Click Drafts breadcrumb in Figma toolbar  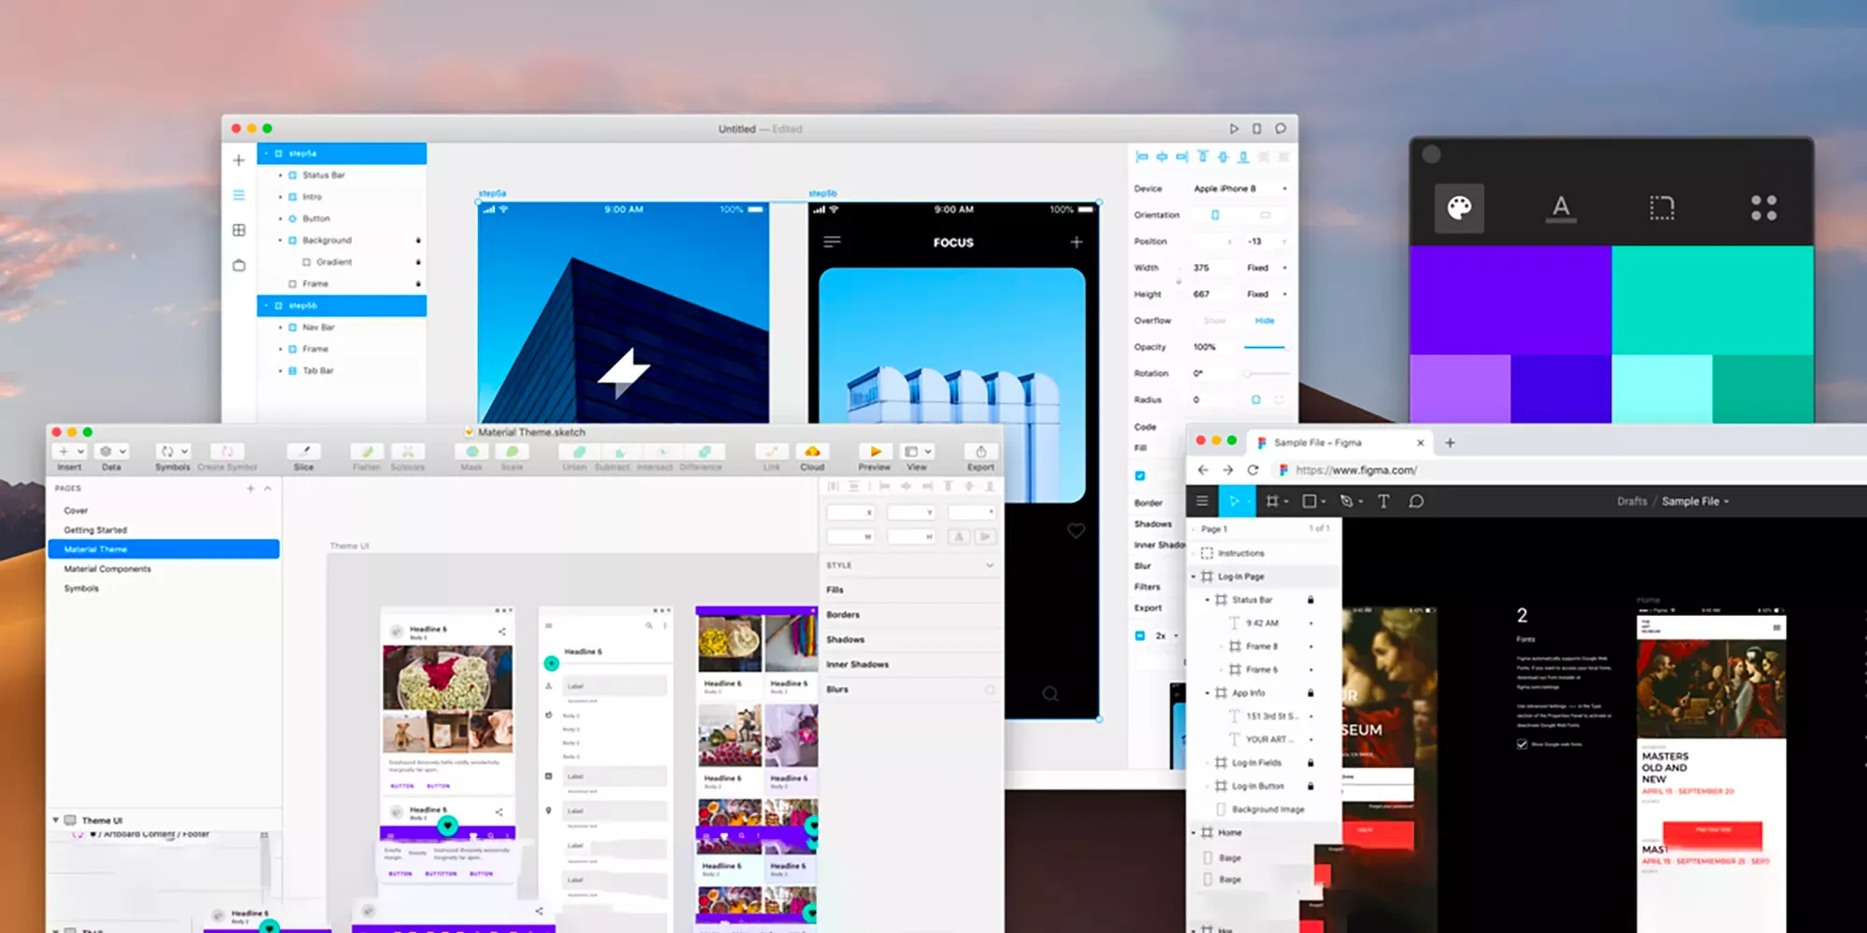tap(1632, 501)
